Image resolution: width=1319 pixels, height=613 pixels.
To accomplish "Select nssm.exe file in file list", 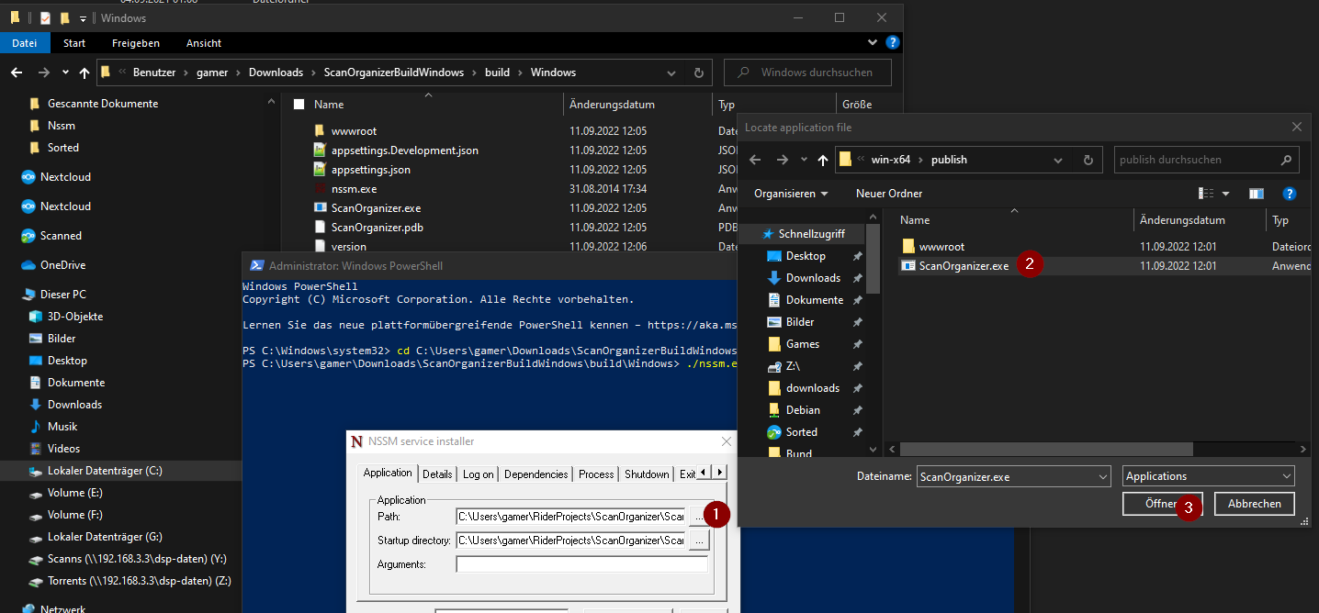I will [354, 189].
